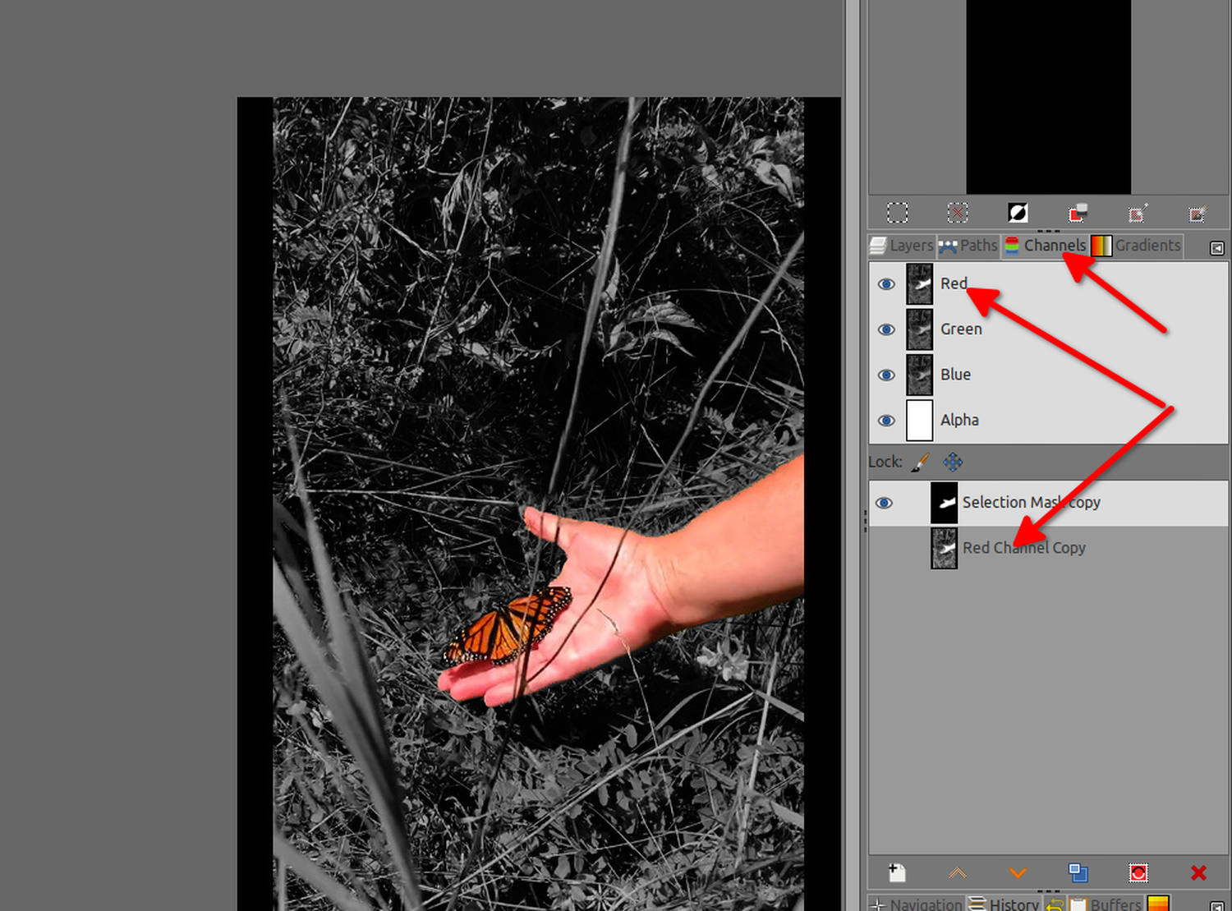Select the Red channel row
This screenshot has height=911, width=1232.
1049,284
